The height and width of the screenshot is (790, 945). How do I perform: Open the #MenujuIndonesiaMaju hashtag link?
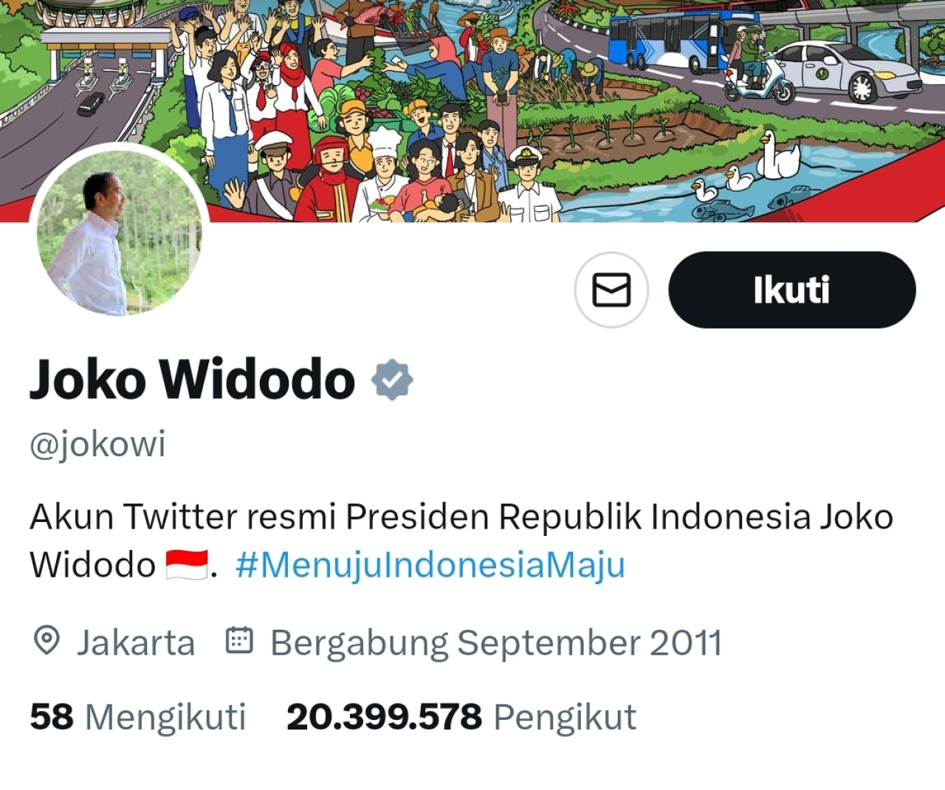click(x=430, y=565)
